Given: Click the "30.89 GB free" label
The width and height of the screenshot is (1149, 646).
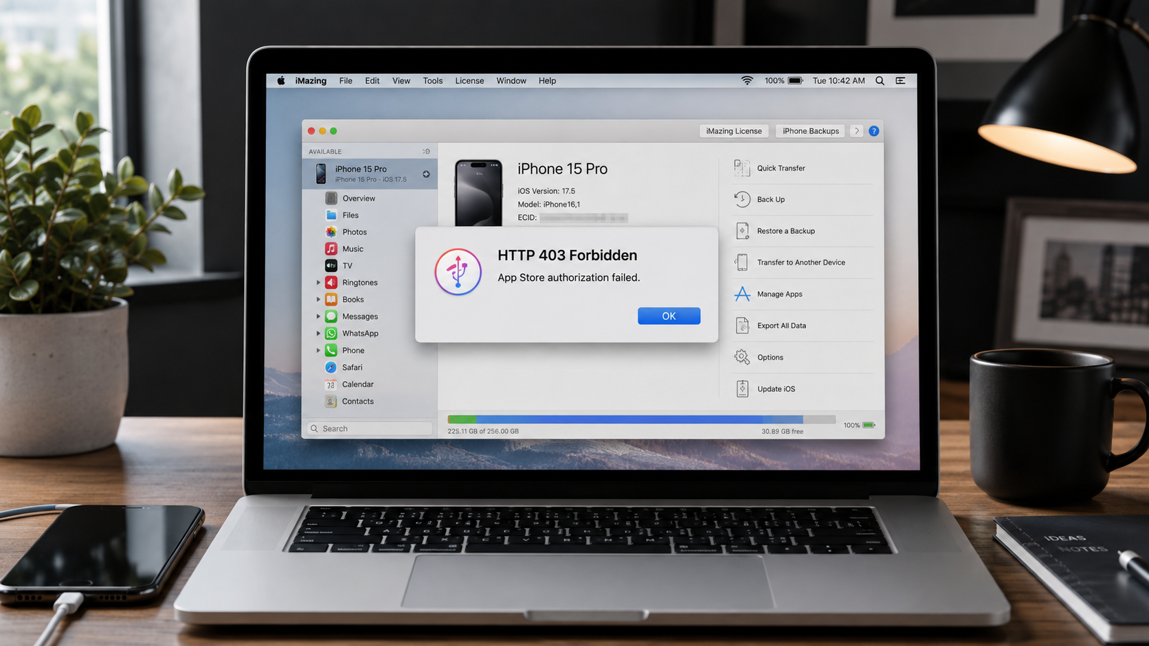Looking at the screenshot, I should pyautogui.click(x=782, y=432).
